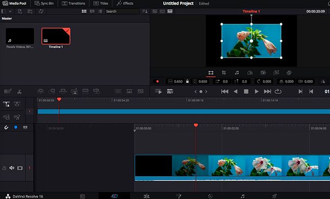
Task: Click the Smart Insert edit icon
Action: click(40, 91)
